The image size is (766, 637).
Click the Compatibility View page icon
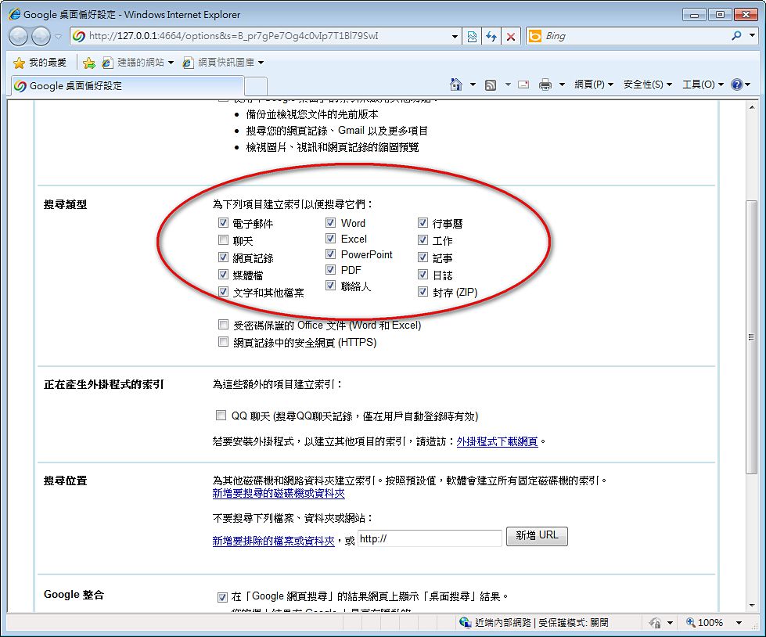[x=472, y=37]
